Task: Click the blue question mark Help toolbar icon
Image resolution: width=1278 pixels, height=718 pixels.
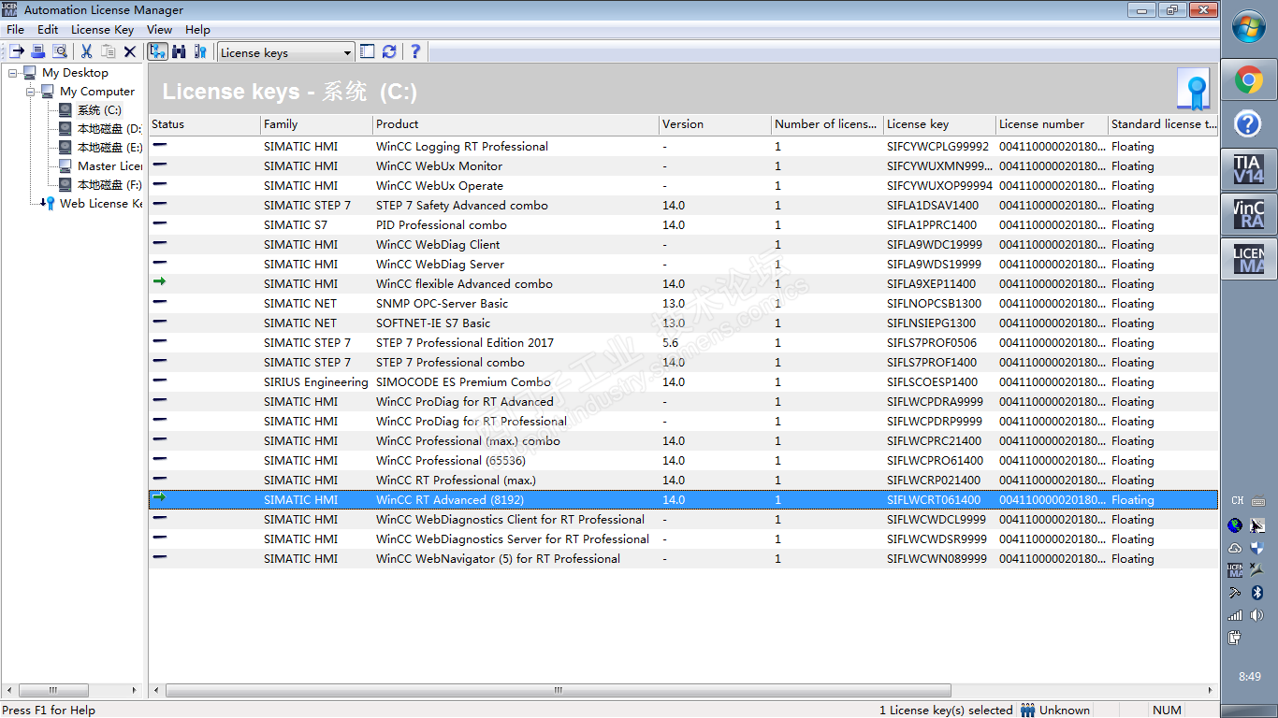Action: click(x=415, y=52)
